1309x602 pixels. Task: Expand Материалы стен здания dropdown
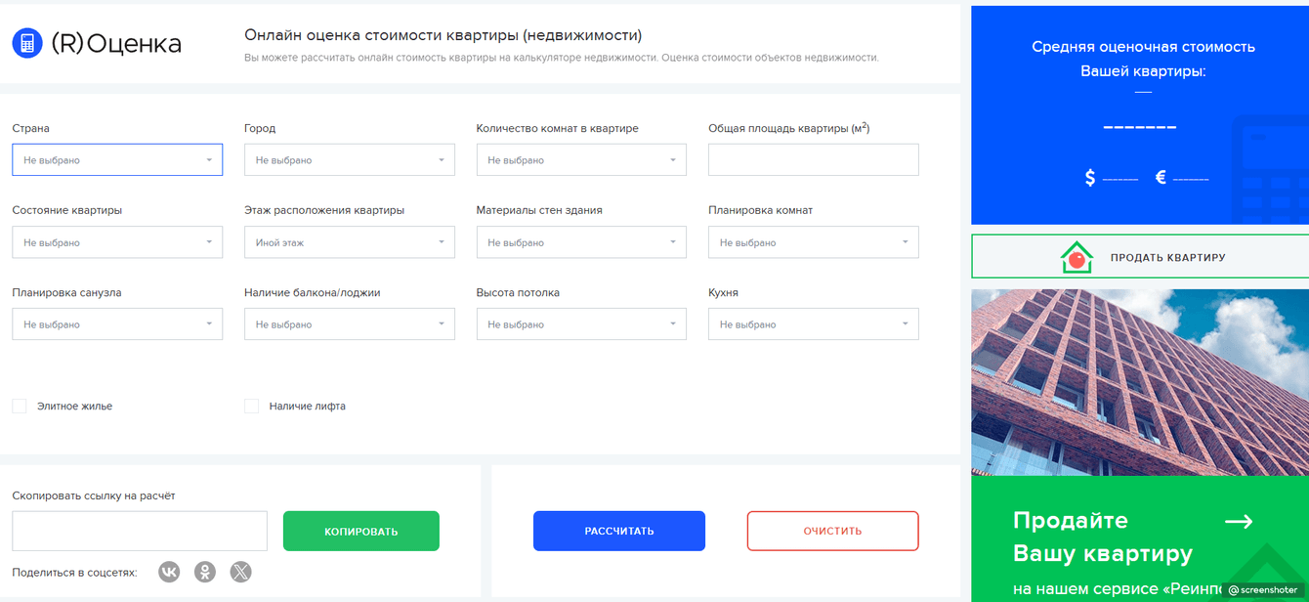point(581,242)
